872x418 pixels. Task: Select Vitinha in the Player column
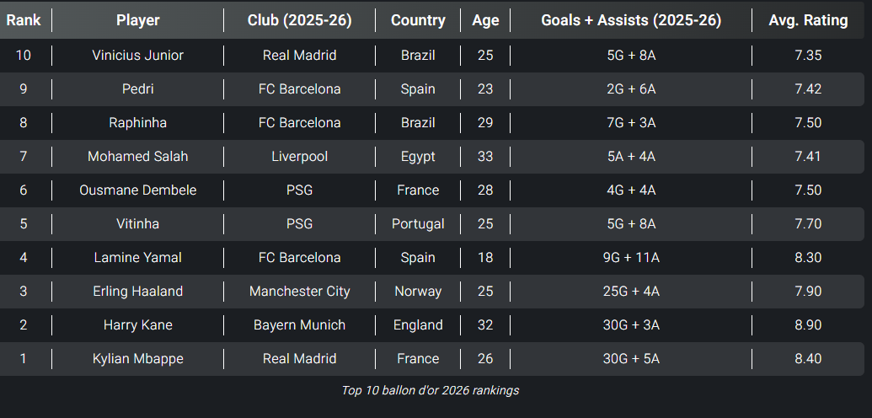(x=138, y=224)
